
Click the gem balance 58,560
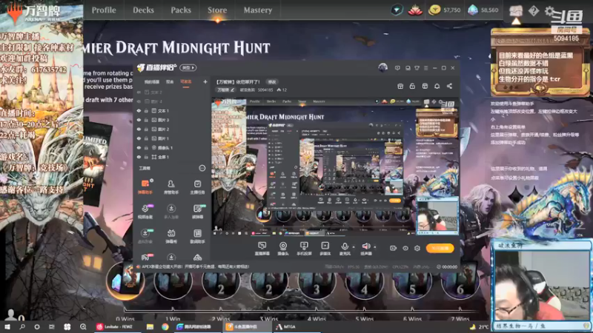click(x=483, y=10)
